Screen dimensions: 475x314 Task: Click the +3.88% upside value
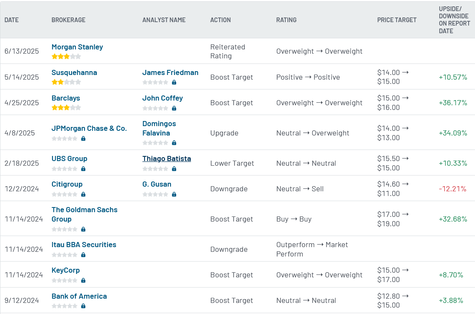pos(451,301)
